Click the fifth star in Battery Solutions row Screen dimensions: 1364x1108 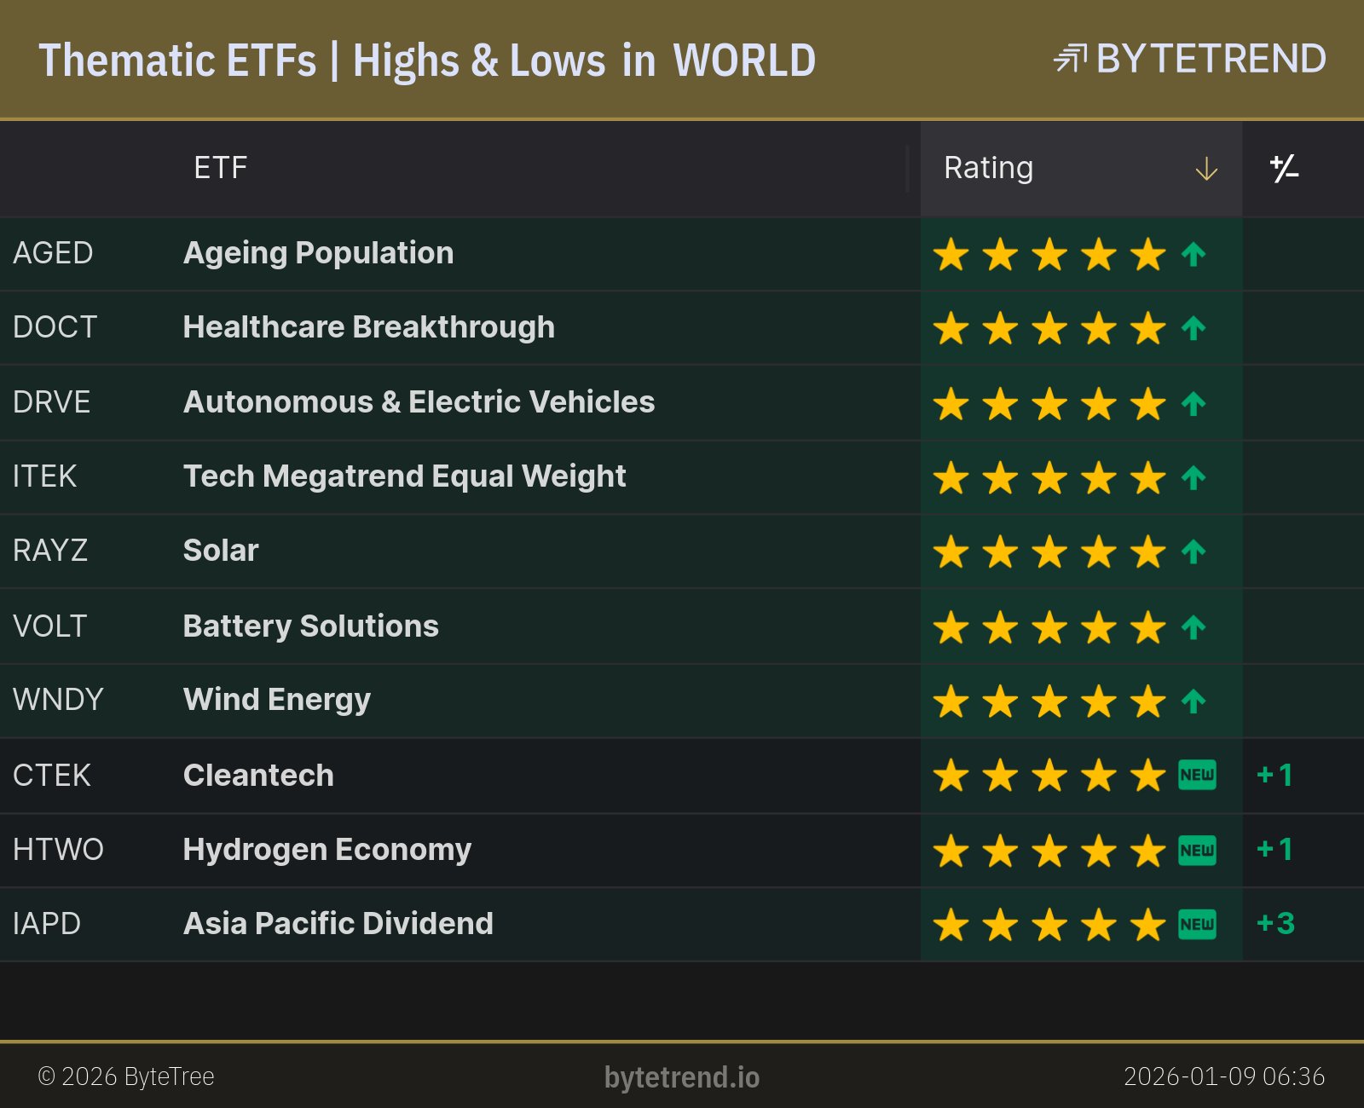coord(1148,627)
